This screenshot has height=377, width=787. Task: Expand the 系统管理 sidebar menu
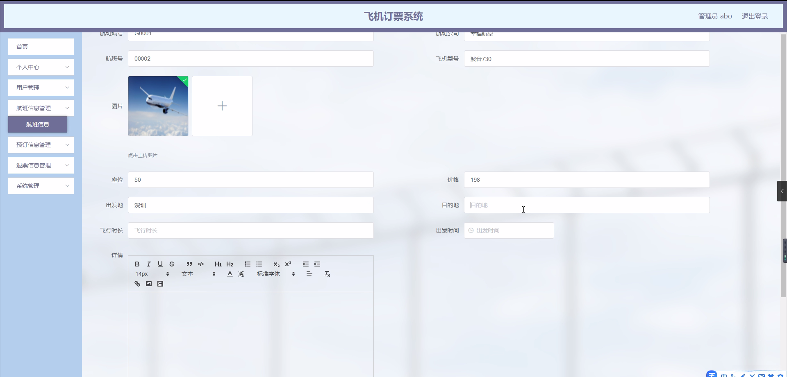pyautogui.click(x=41, y=186)
